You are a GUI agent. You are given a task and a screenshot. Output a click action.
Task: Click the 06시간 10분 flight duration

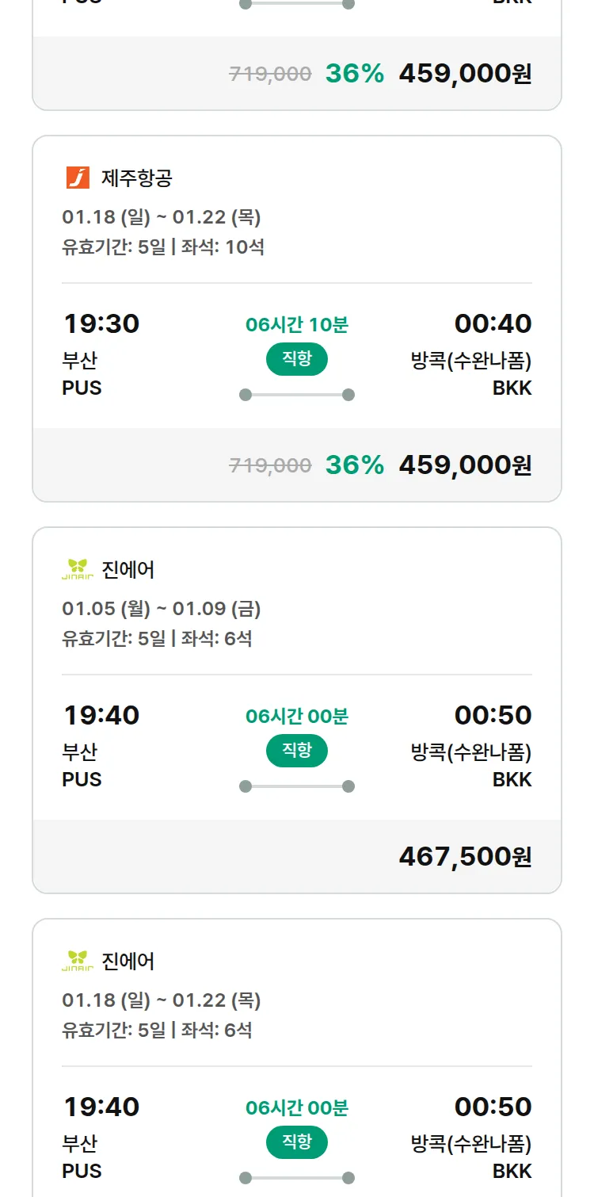297,324
